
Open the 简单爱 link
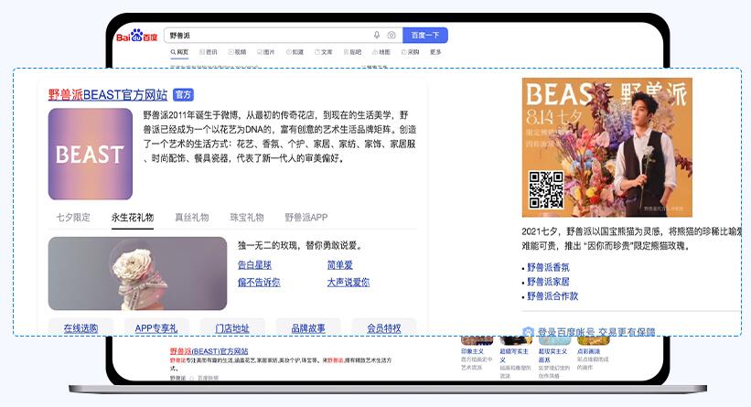click(x=339, y=265)
